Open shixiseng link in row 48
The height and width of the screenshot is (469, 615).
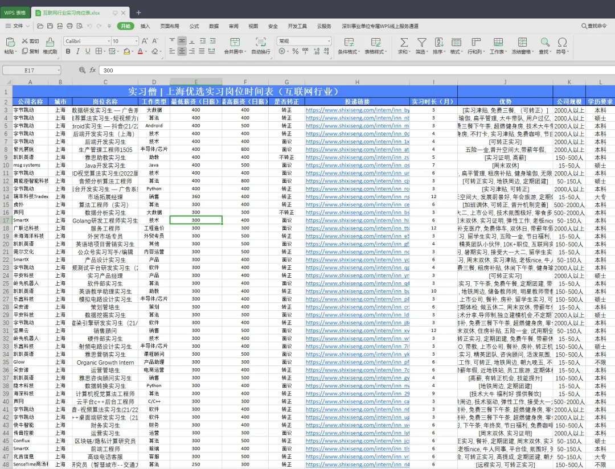click(357, 464)
